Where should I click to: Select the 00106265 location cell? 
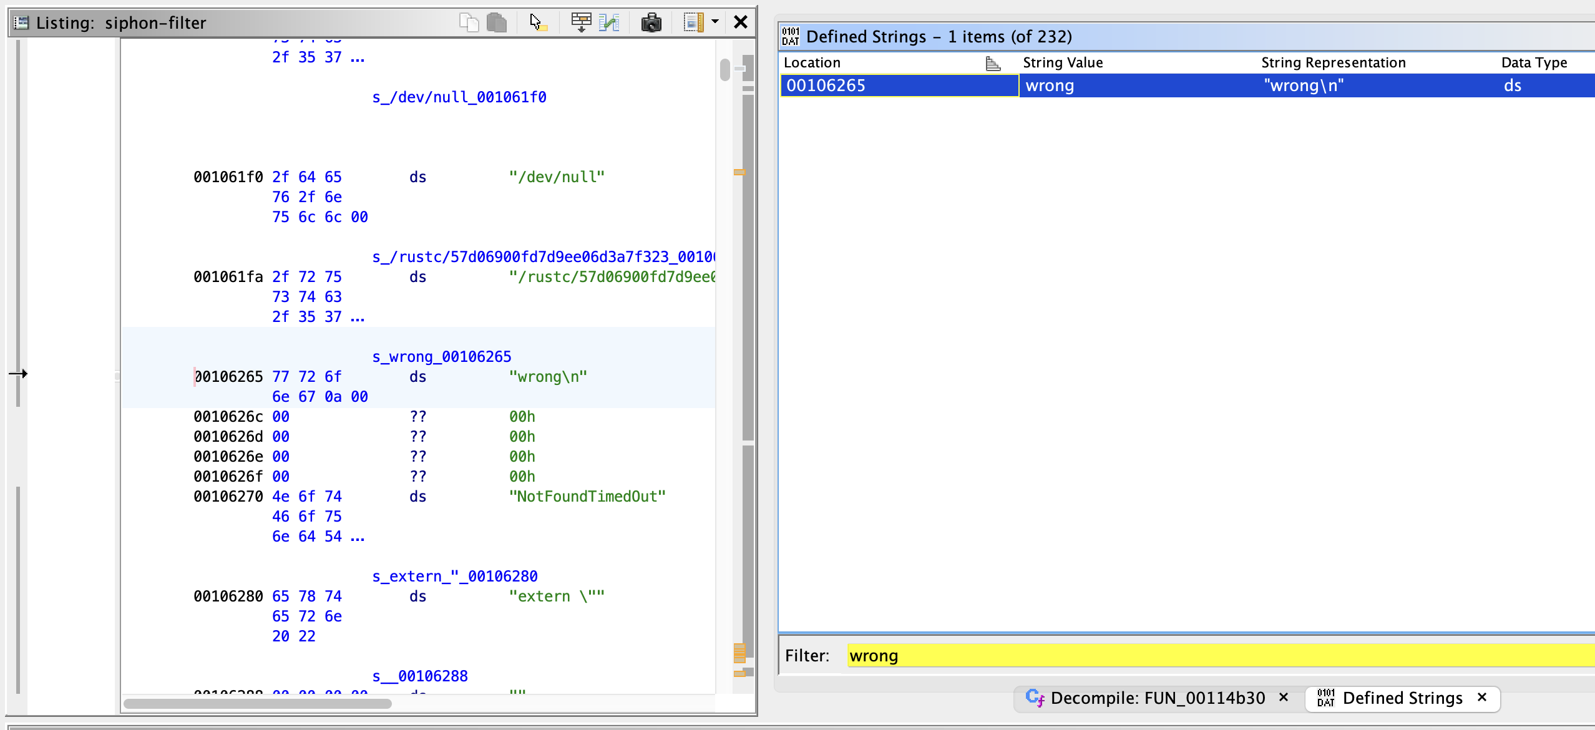click(899, 85)
